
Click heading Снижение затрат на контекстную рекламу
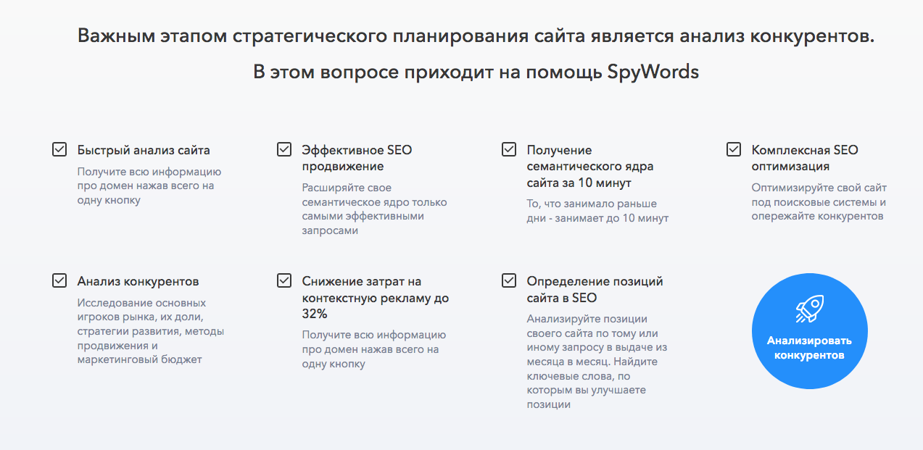point(376,298)
